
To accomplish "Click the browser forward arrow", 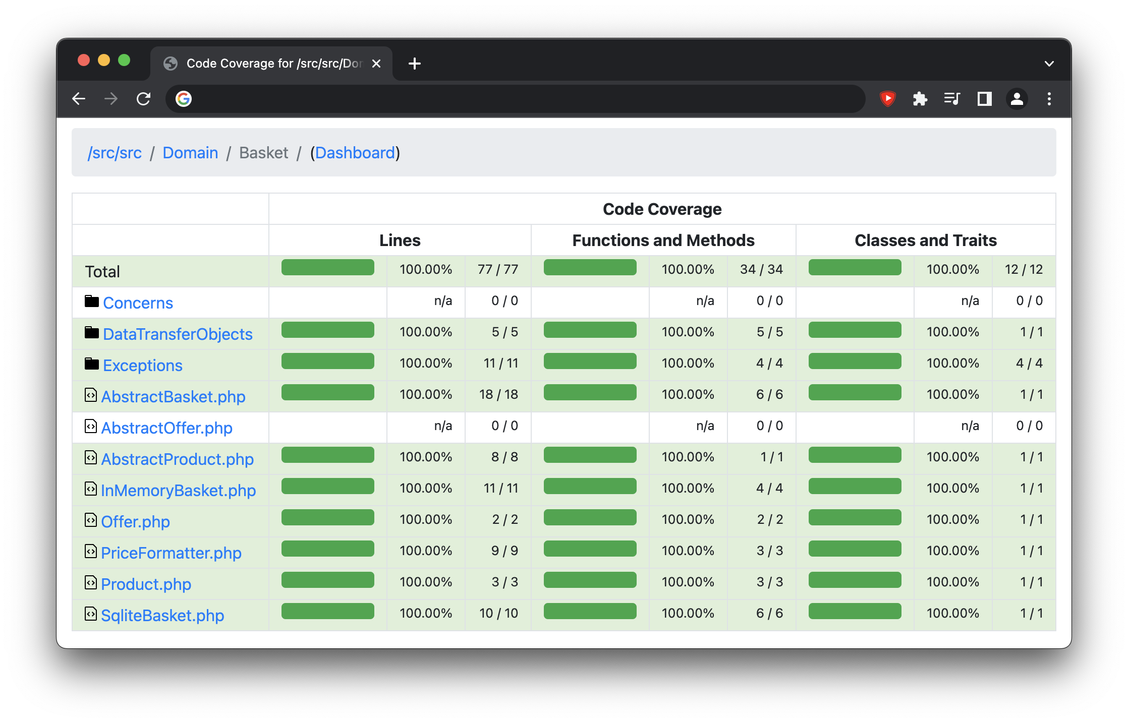I will point(111,99).
